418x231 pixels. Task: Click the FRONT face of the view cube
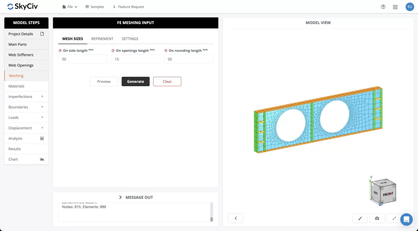point(388,194)
